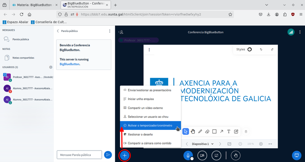Select the arrow drawing tool
The width and height of the screenshot is (305, 162).
[222, 131]
